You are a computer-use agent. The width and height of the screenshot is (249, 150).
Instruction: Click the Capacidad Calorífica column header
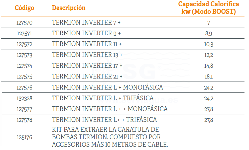pyautogui.click(x=208, y=8)
